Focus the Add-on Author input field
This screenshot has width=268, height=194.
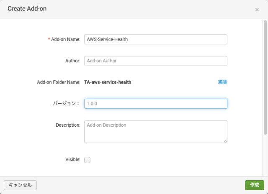tap(156, 61)
